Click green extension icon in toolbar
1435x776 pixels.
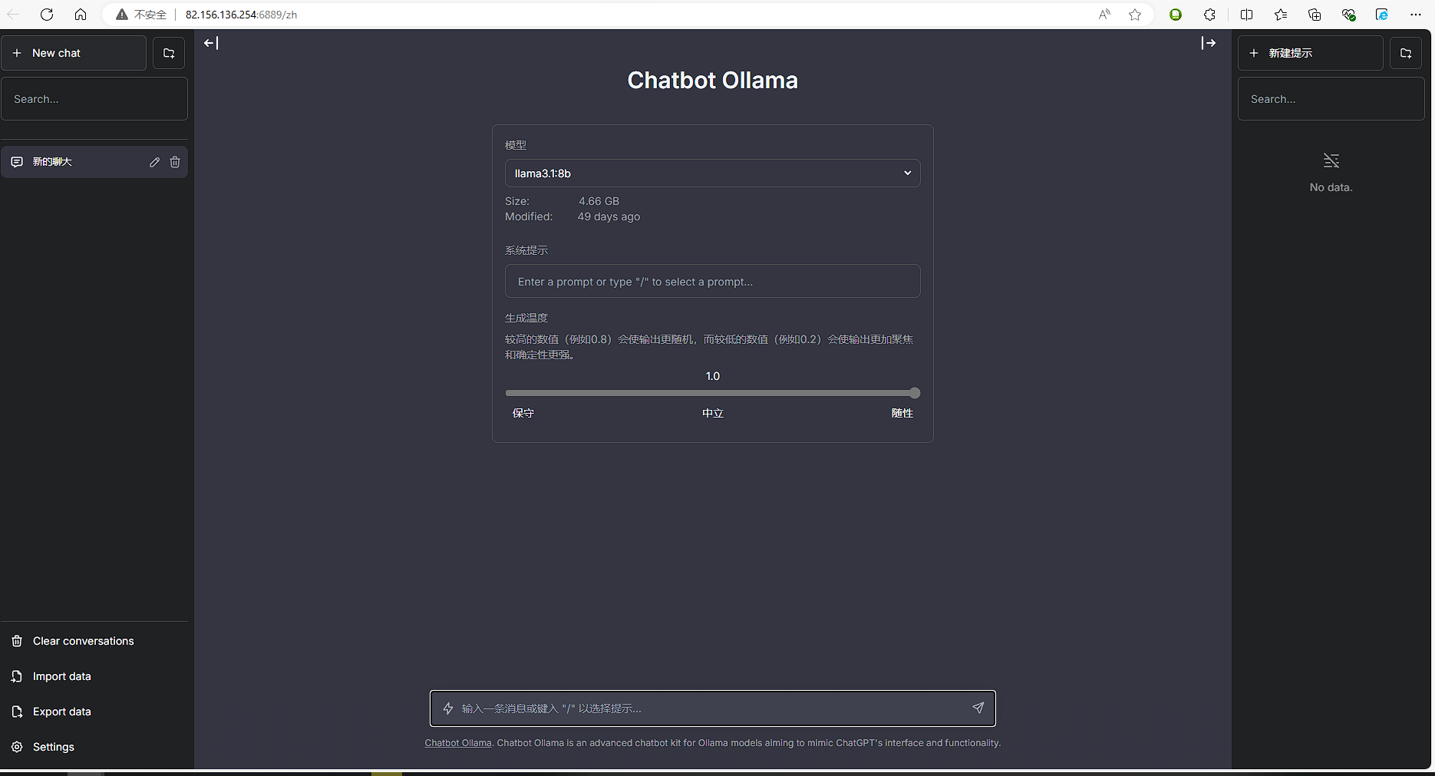pos(1176,15)
